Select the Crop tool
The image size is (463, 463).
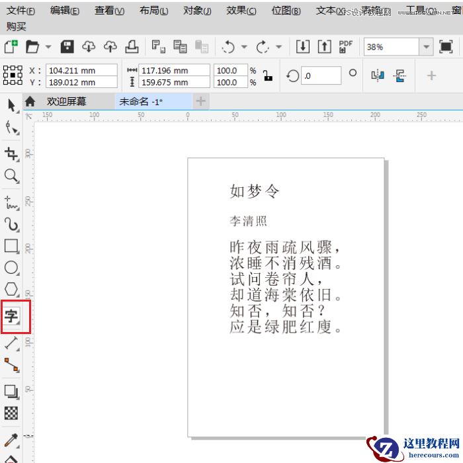pos(12,154)
